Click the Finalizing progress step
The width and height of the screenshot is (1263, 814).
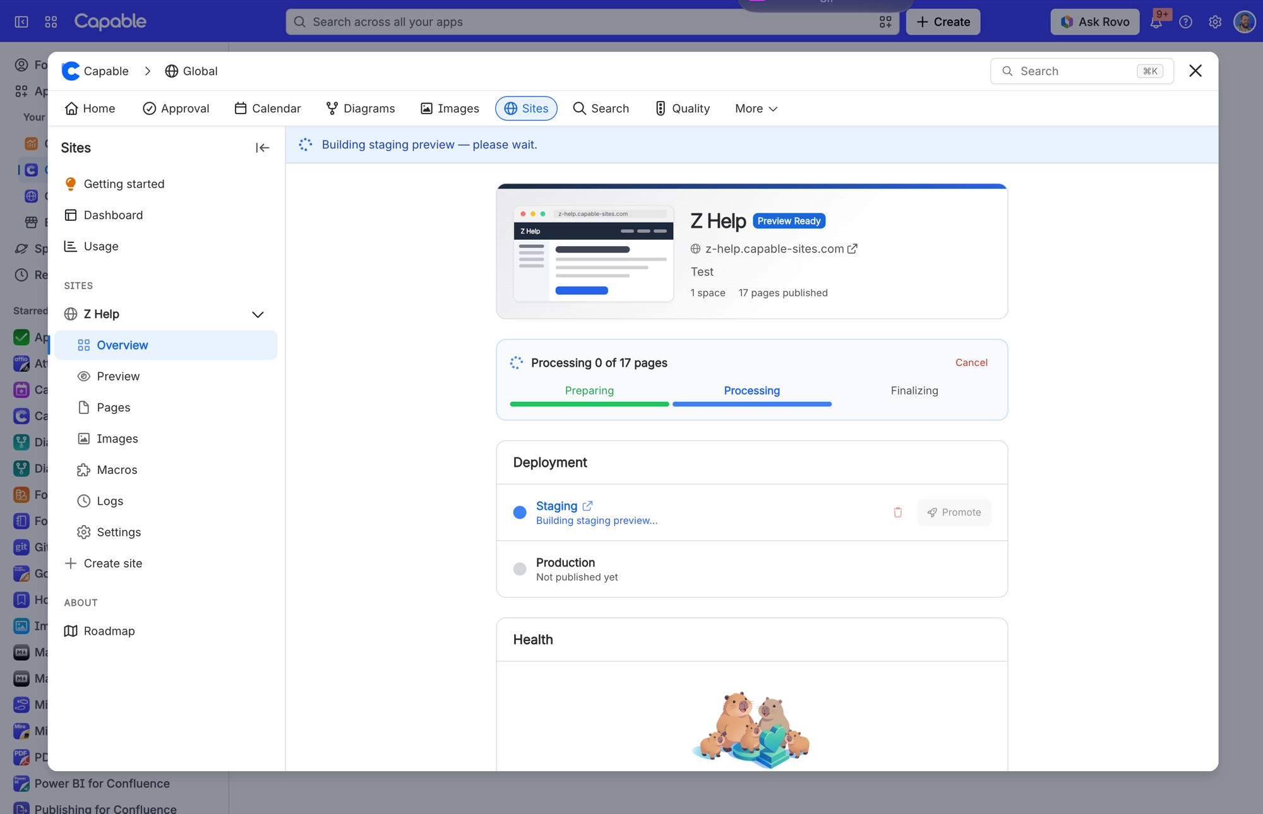pos(914,391)
